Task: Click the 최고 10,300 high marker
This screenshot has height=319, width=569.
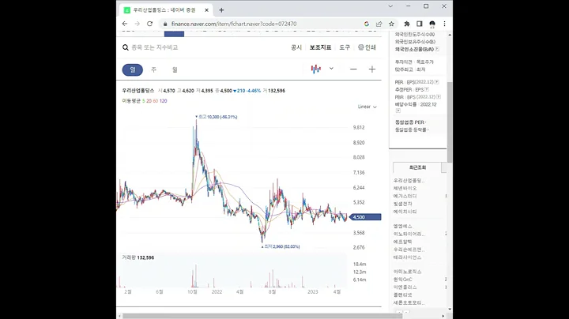Action: coord(217,117)
